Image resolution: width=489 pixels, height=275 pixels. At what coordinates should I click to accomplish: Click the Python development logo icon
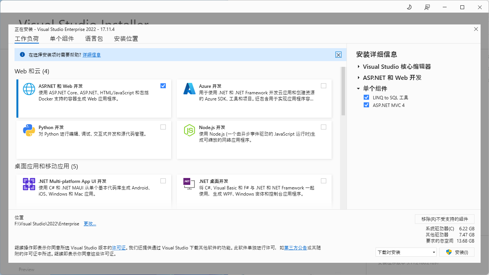(29, 130)
